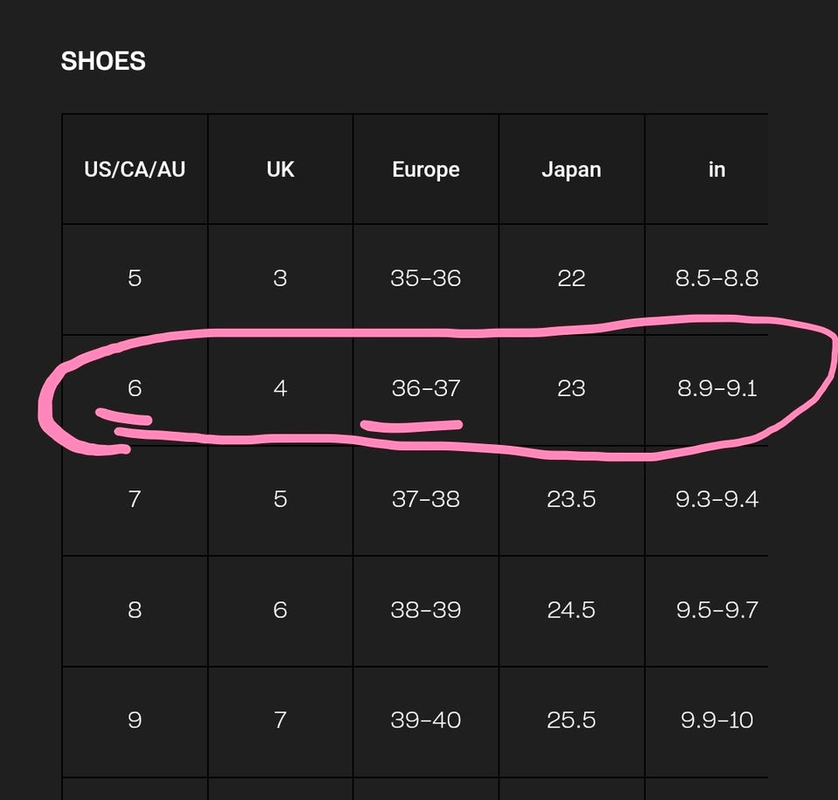Click the underlined Europe 36-37 cell

click(425, 388)
